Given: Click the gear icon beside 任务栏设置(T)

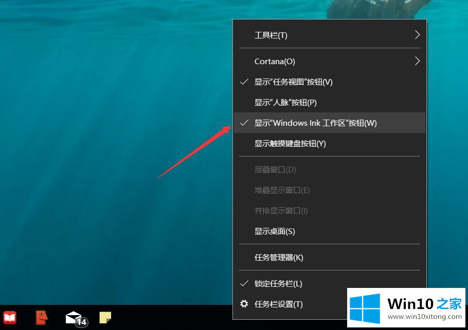Looking at the screenshot, I should click(x=244, y=304).
